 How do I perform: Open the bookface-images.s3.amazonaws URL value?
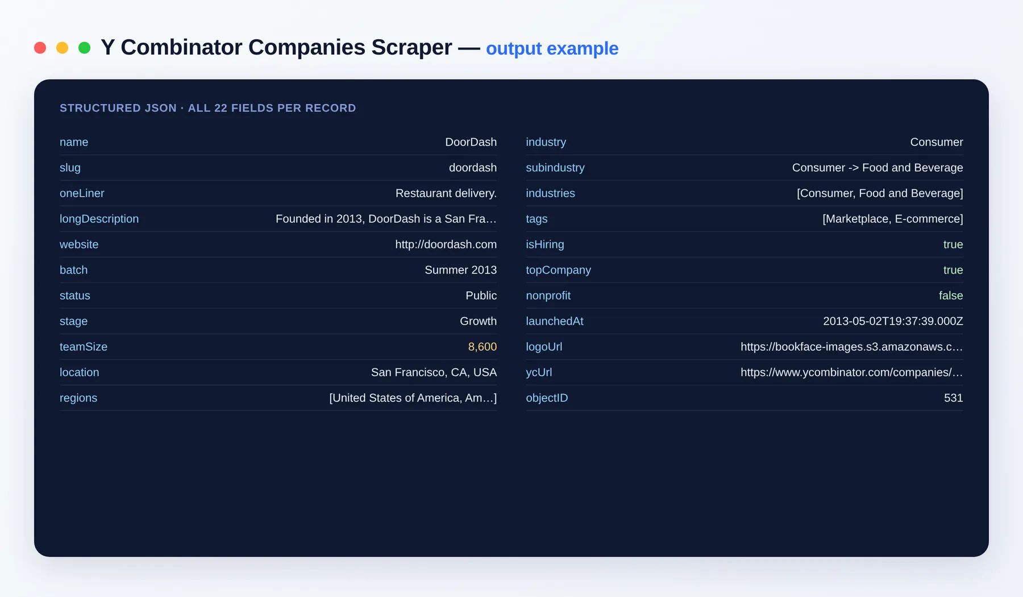(x=851, y=347)
